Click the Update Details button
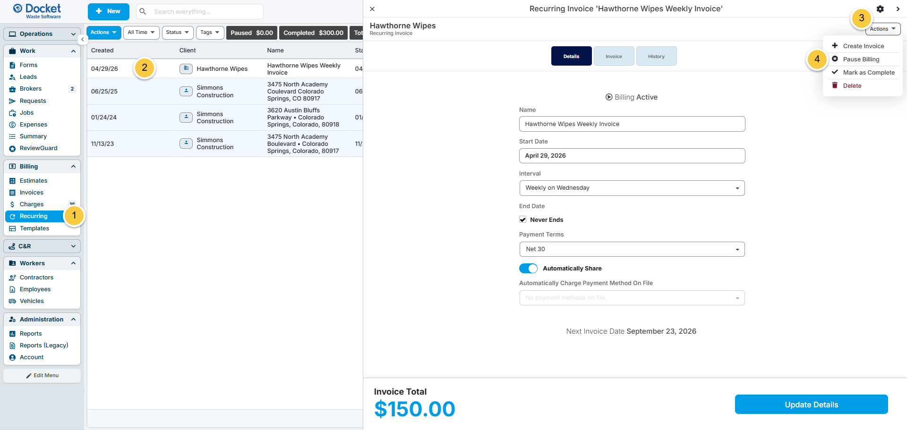This screenshot has height=430, width=907. pos(811,405)
